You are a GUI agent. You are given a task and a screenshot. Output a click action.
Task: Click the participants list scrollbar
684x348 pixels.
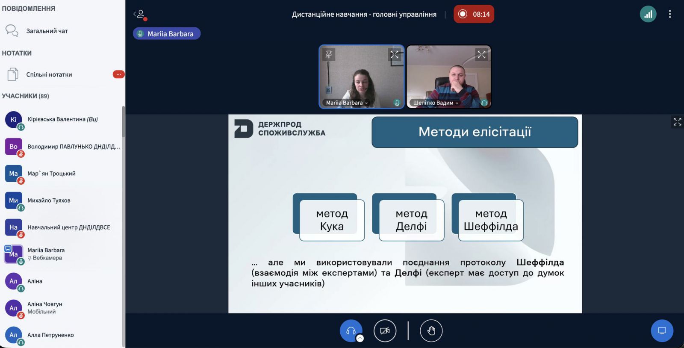[x=124, y=122]
